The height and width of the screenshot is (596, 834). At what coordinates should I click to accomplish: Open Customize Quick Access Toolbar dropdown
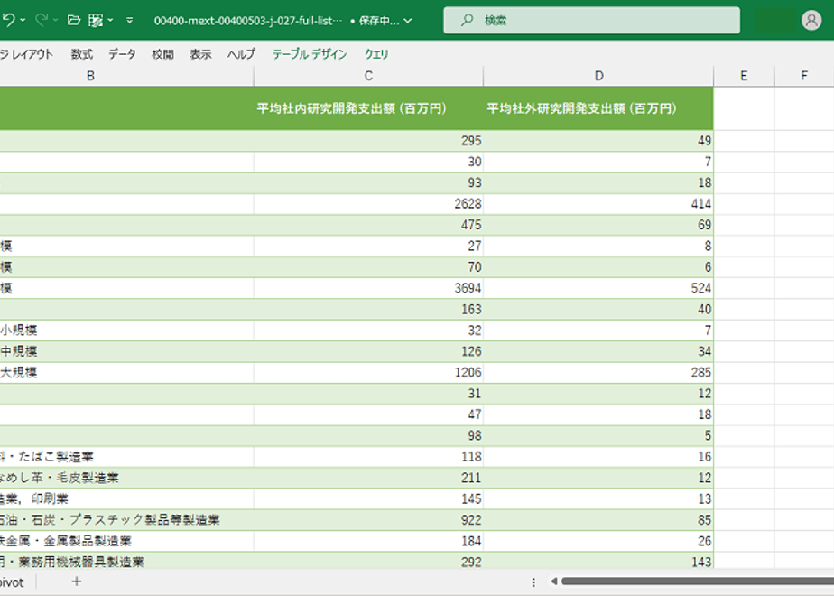click(x=130, y=20)
